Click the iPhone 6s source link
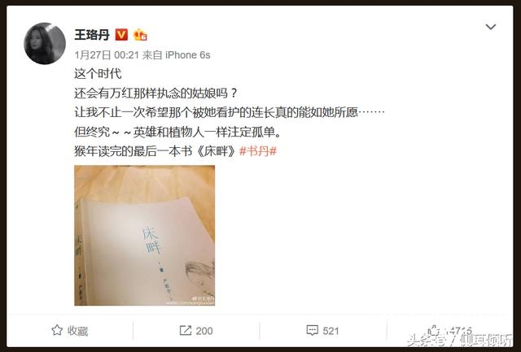The width and height of the screenshot is (521, 352). tap(188, 55)
